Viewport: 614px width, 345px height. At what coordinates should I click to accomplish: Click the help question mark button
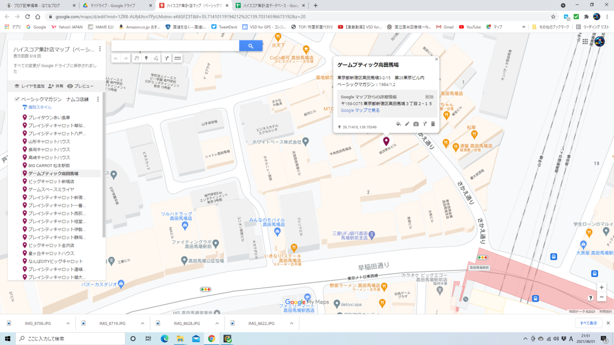(x=590, y=297)
